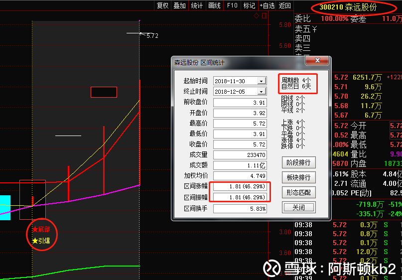Select the 加权均价 value 4.749
Image resolution: width=402 pixels, height=280 pixels.
pyautogui.click(x=240, y=176)
